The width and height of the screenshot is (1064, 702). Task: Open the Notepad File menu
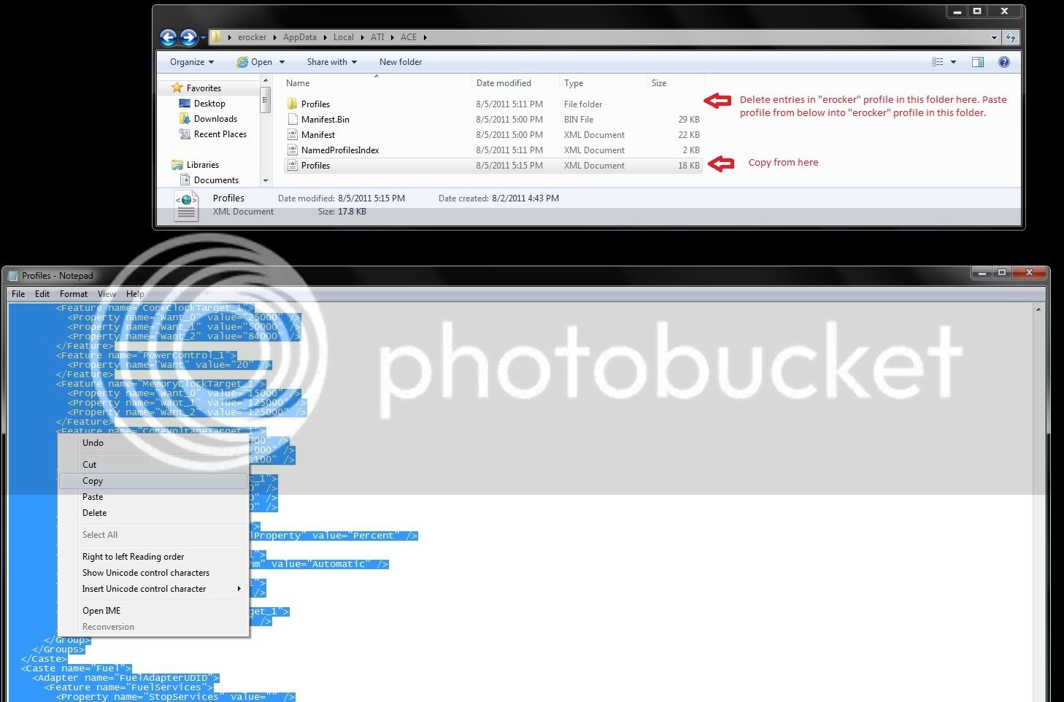[x=18, y=294]
